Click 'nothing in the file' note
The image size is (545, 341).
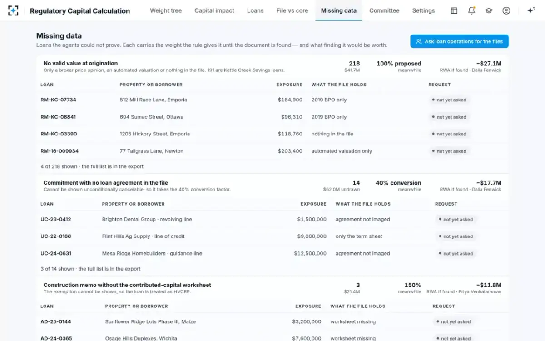click(332, 134)
